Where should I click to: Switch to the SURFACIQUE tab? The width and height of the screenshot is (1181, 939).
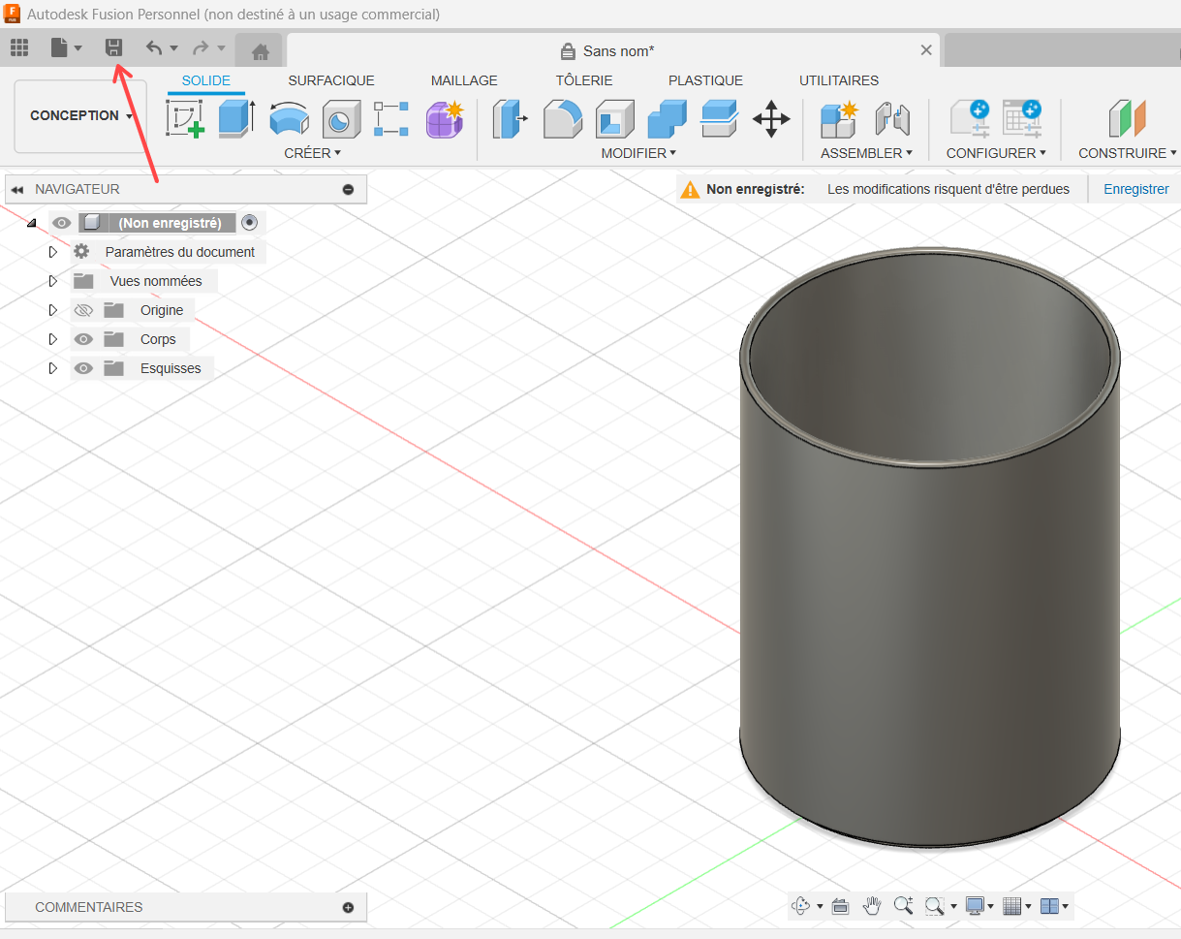tap(330, 80)
